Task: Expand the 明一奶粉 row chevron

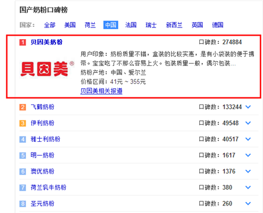Action: coord(248,155)
